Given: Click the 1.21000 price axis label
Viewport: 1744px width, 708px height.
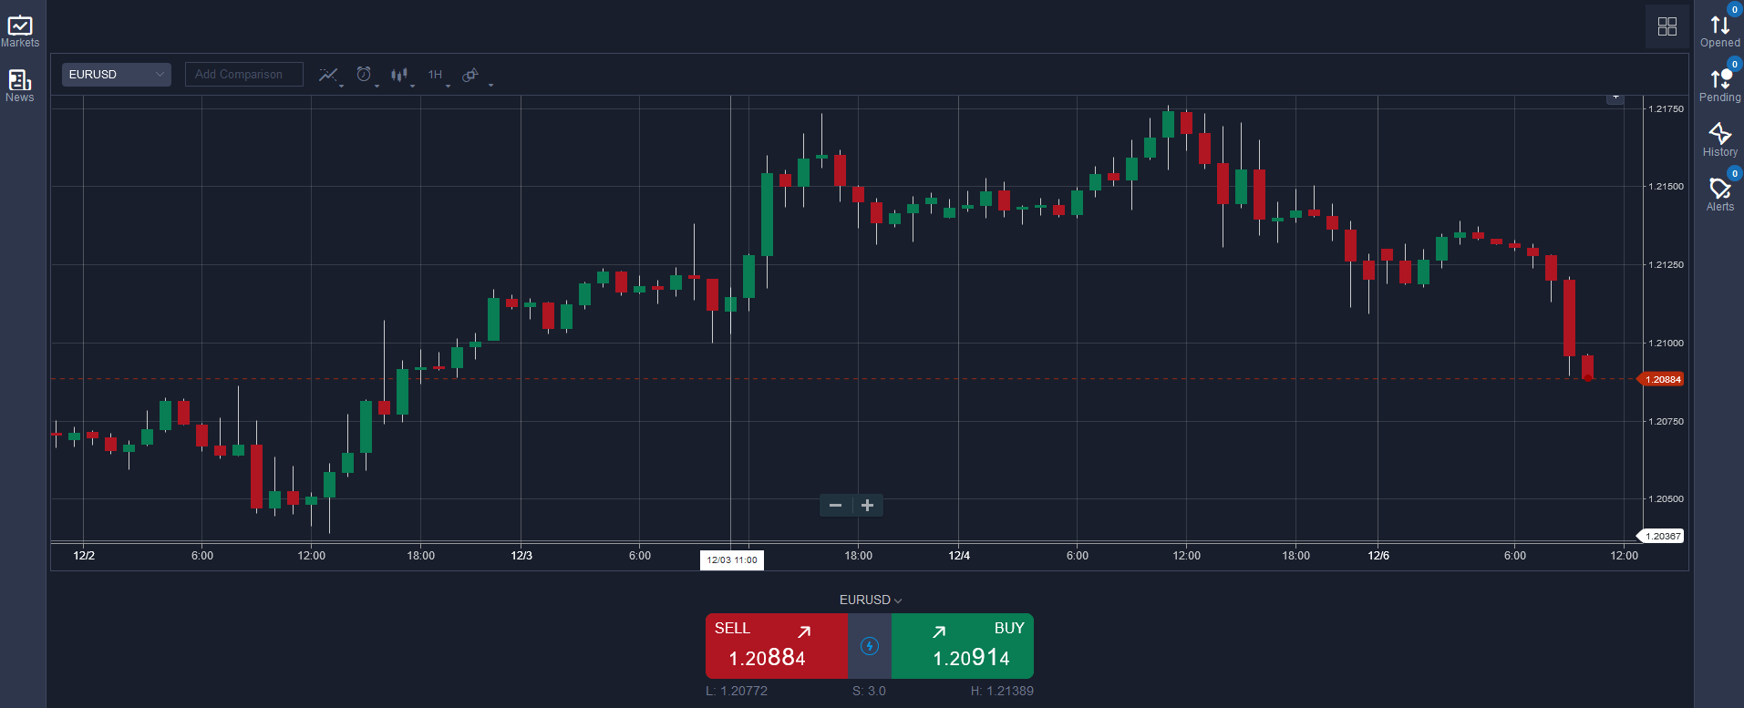Looking at the screenshot, I should [1667, 343].
